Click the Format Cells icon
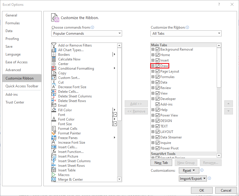This screenshot has width=239, height=196. (x=54, y=129)
